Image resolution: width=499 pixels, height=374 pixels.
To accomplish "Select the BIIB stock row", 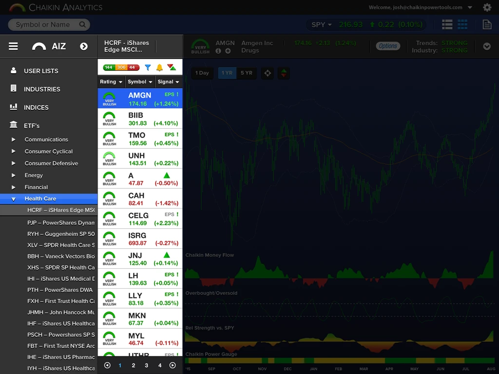I will pyautogui.click(x=140, y=119).
